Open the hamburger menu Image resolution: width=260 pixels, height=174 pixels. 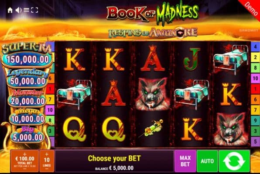[26, 10]
